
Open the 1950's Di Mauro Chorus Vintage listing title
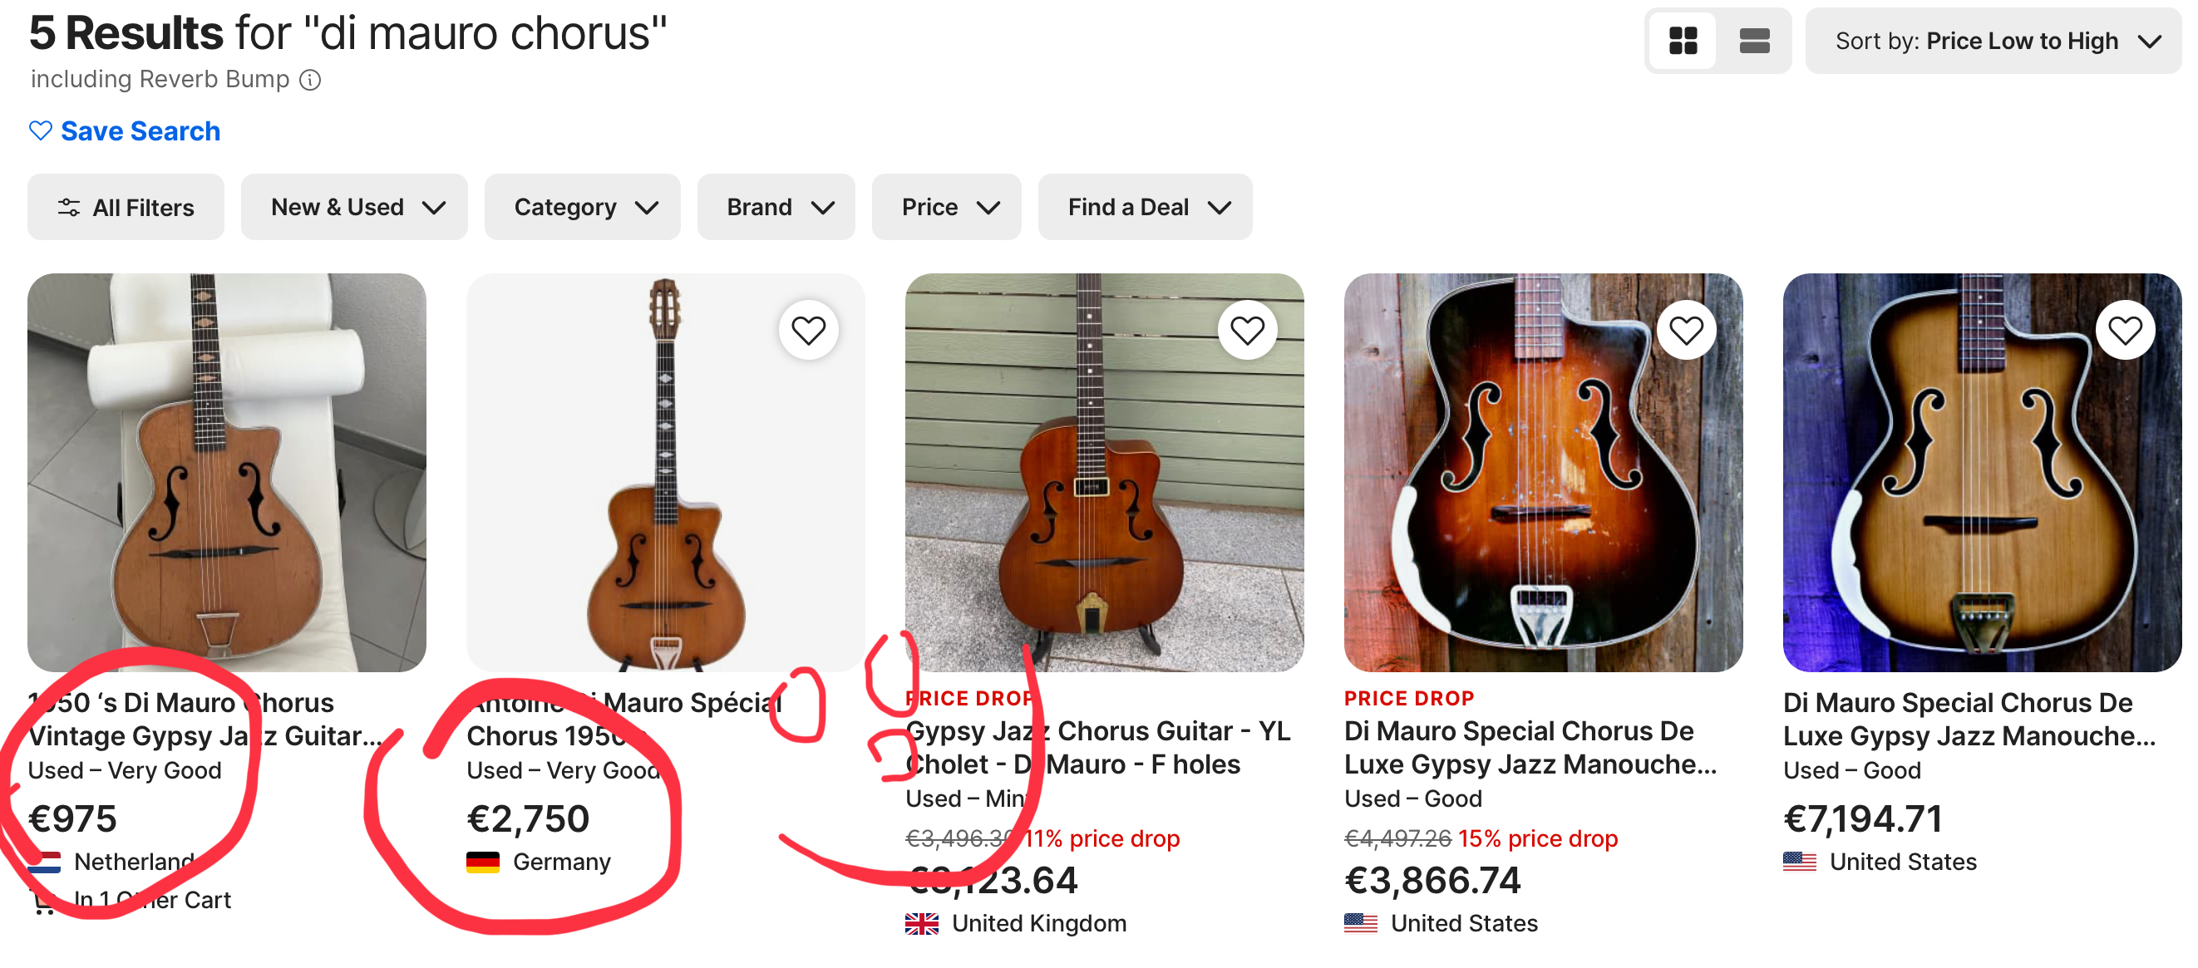[203, 719]
